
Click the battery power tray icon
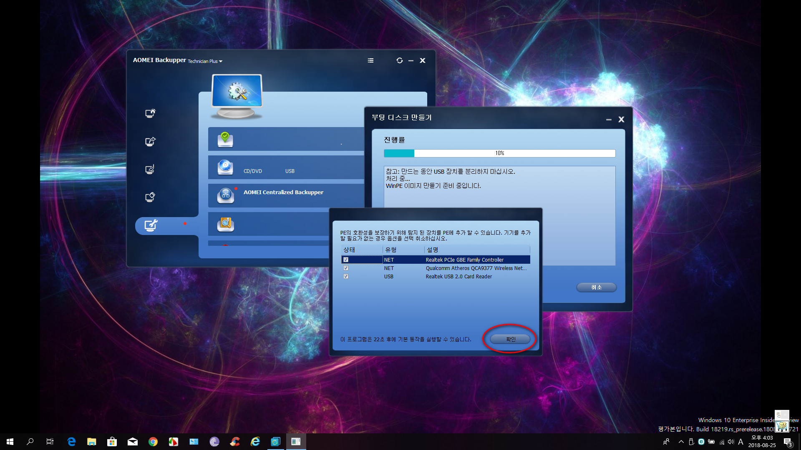(x=711, y=442)
